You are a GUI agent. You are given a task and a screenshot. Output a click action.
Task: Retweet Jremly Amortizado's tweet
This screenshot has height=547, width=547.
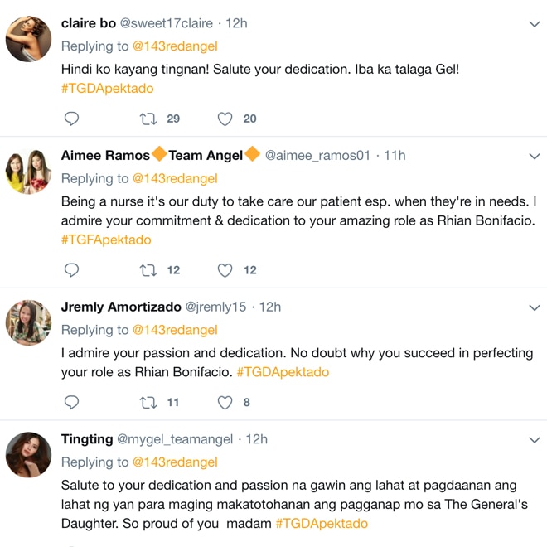click(148, 403)
